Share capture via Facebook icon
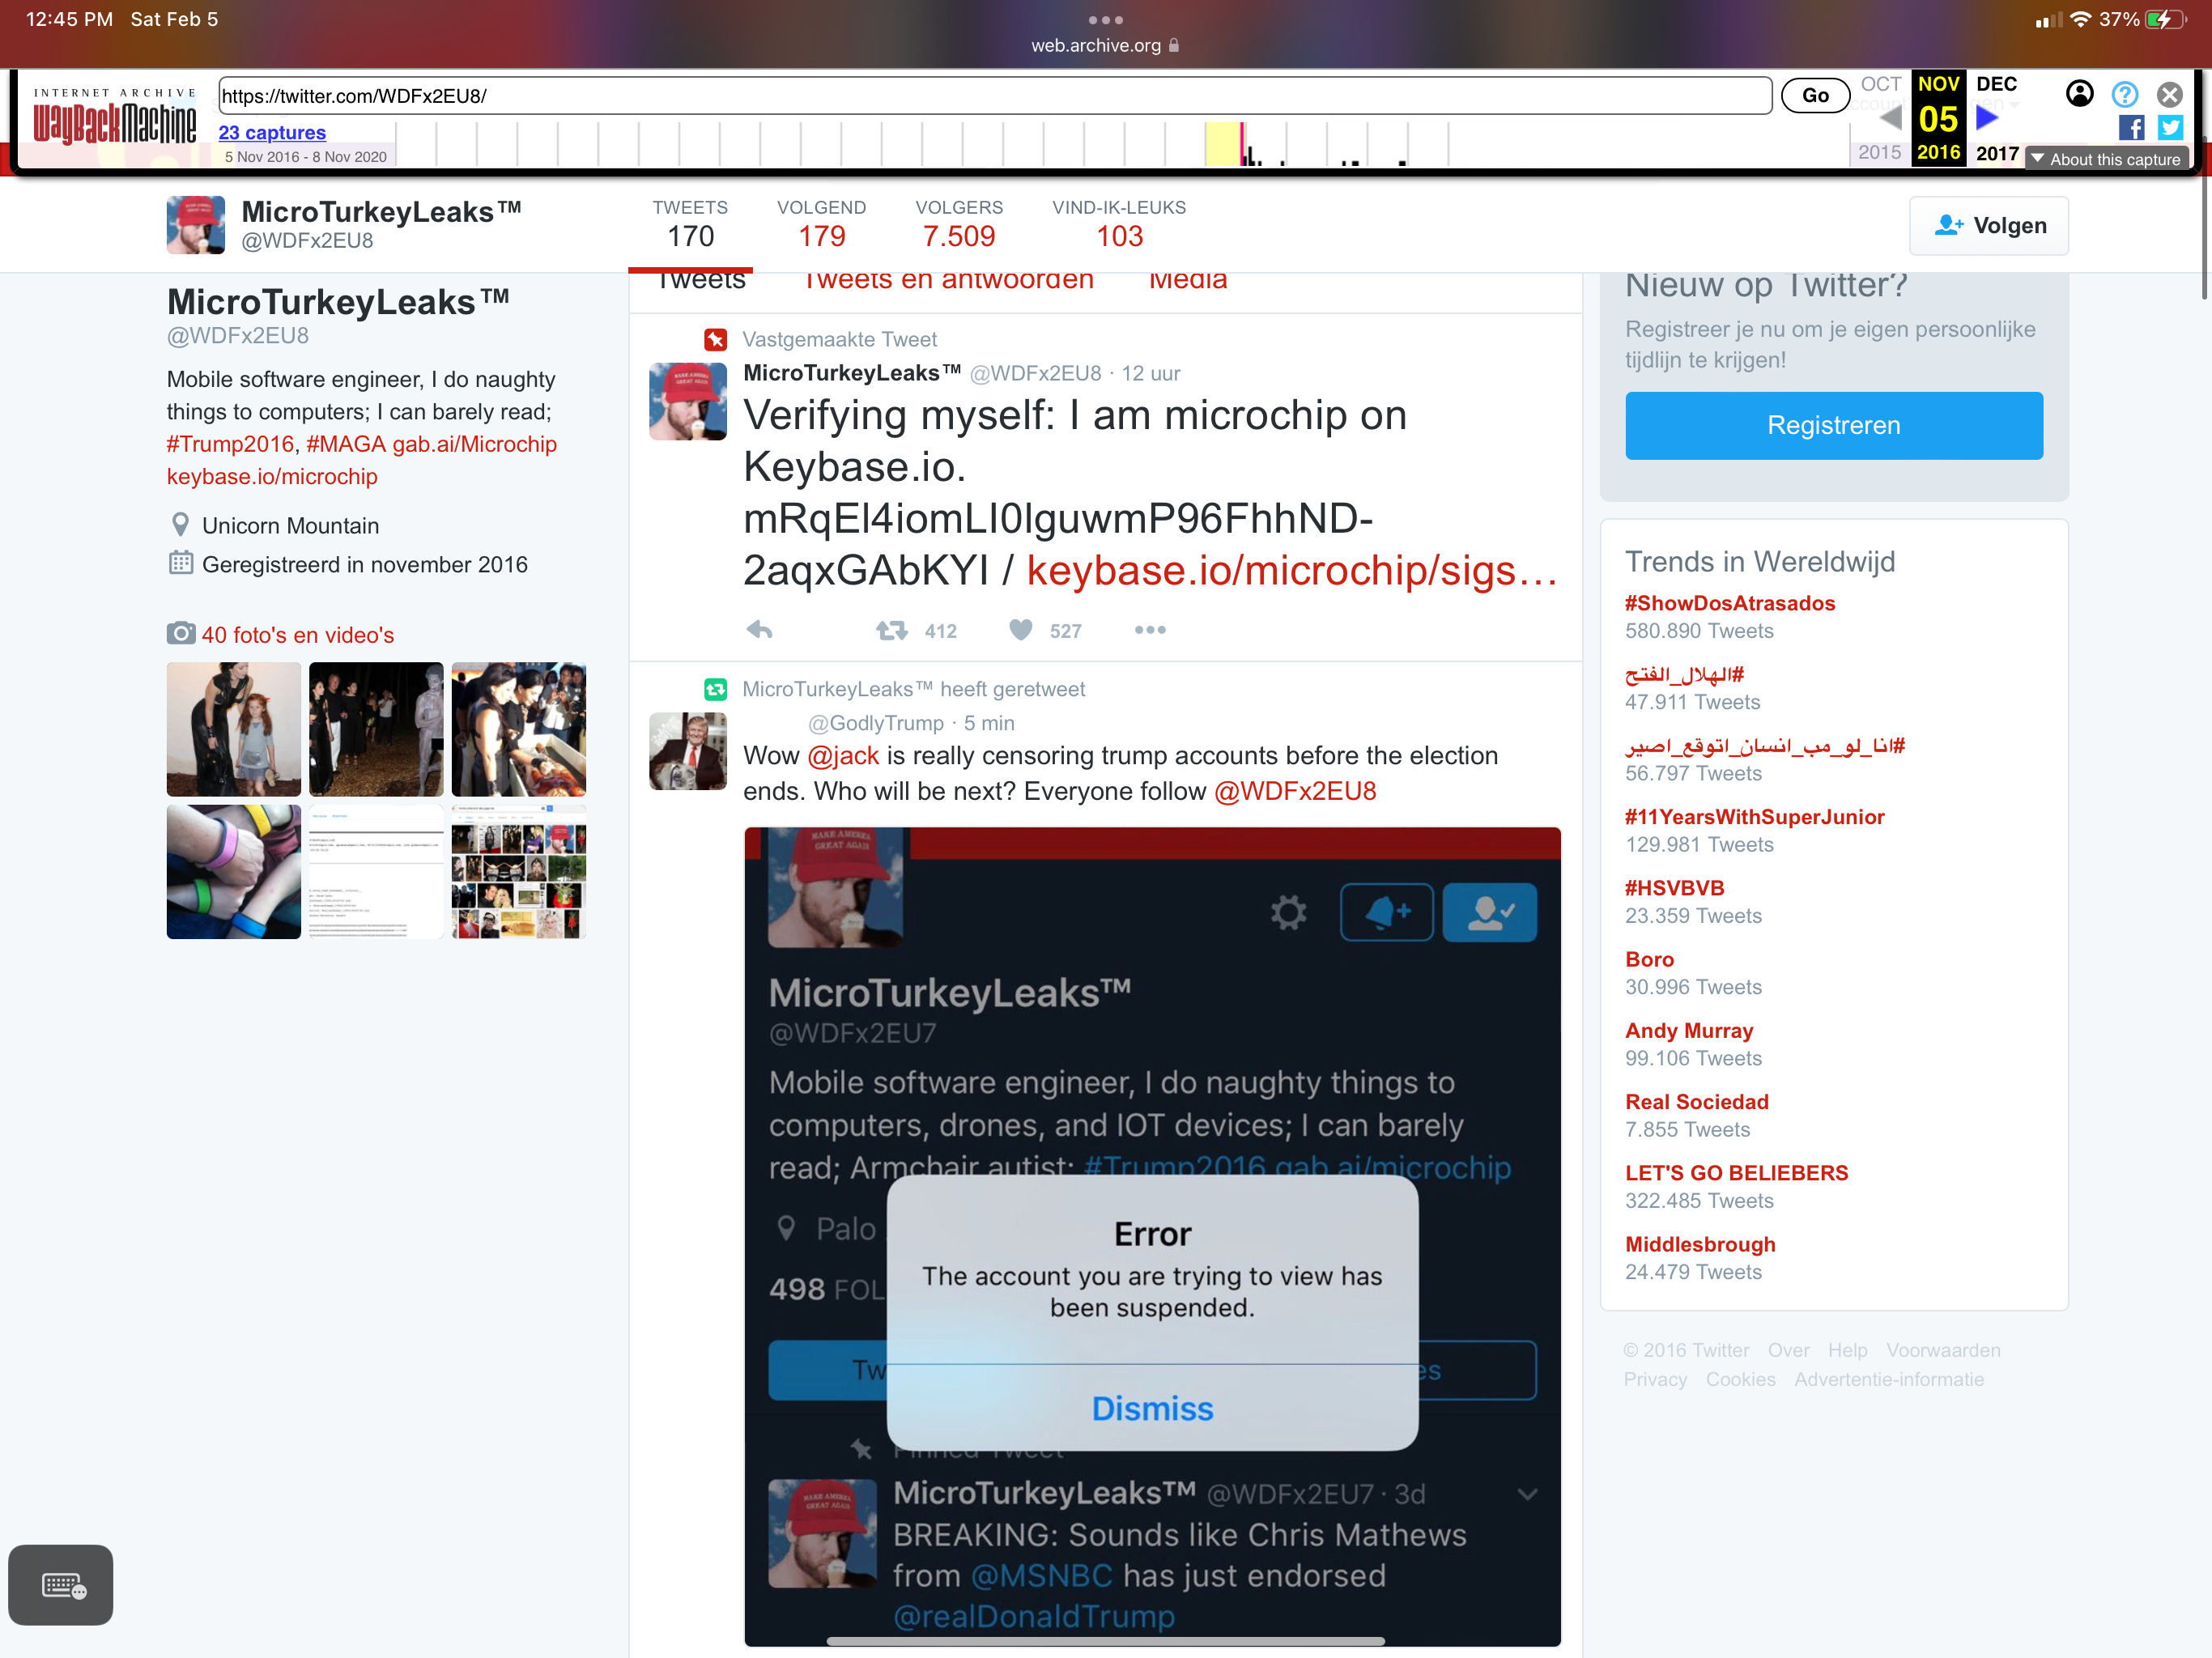The image size is (2212, 1658). [2131, 127]
